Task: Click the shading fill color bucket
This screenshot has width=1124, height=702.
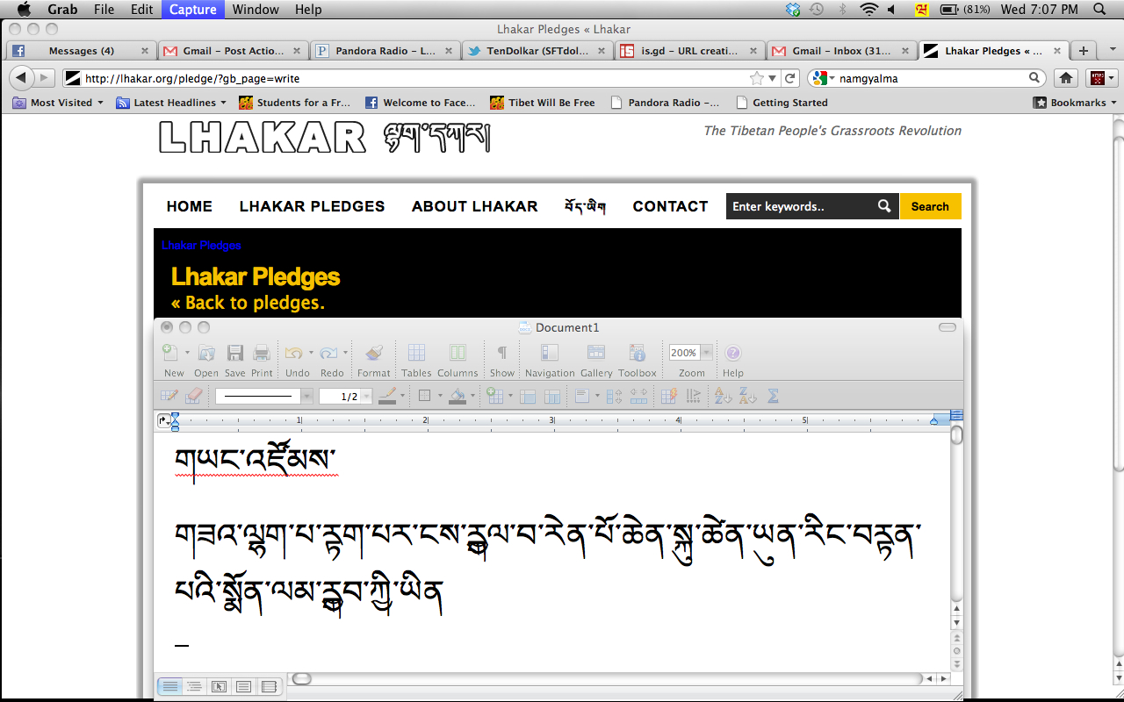Action: tap(457, 397)
